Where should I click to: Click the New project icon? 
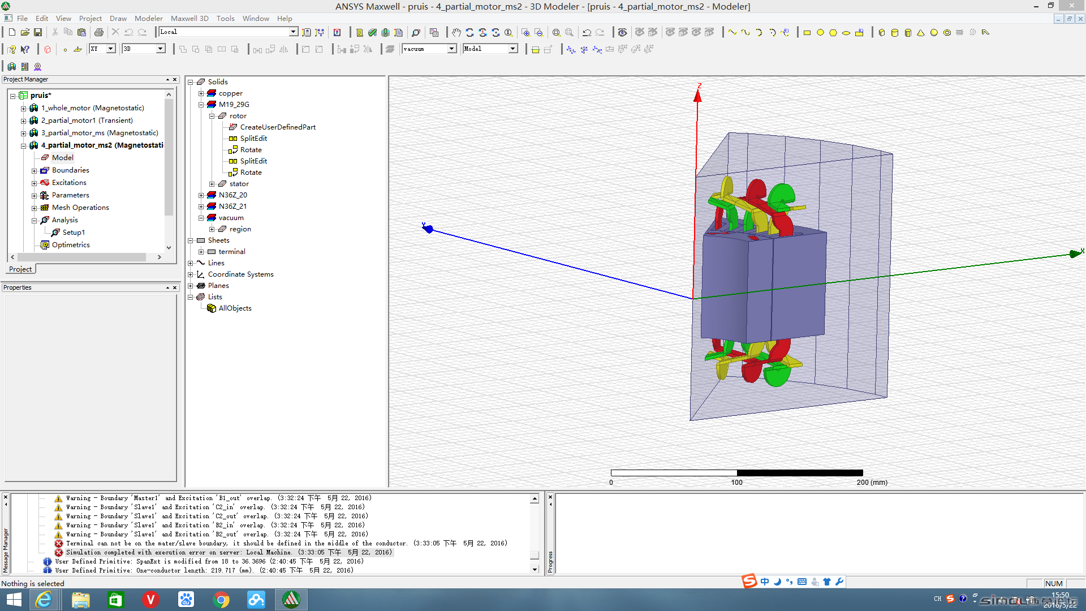pyautogui.click(x=12, y=32)
